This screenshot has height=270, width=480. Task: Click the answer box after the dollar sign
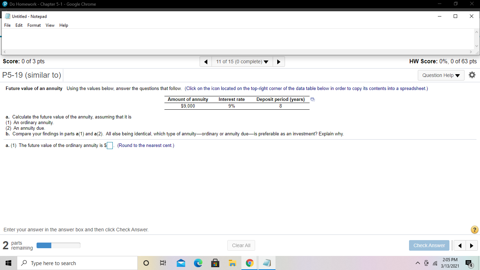pos(109,145)
